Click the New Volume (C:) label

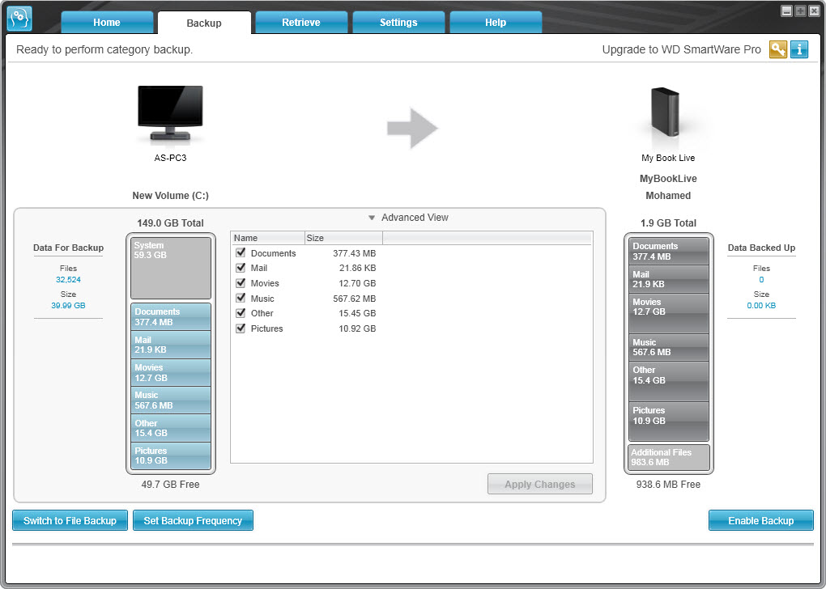(x=170, y=195)
